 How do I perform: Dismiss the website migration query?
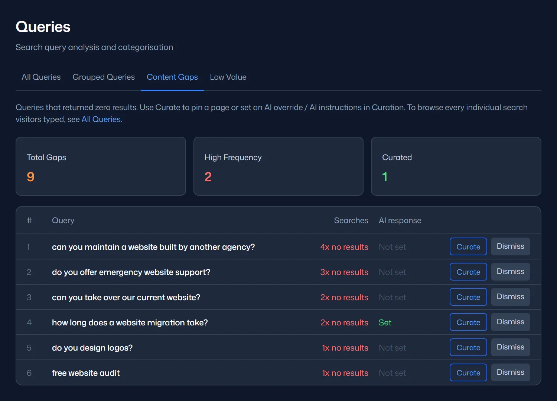(x=510, y=322)
